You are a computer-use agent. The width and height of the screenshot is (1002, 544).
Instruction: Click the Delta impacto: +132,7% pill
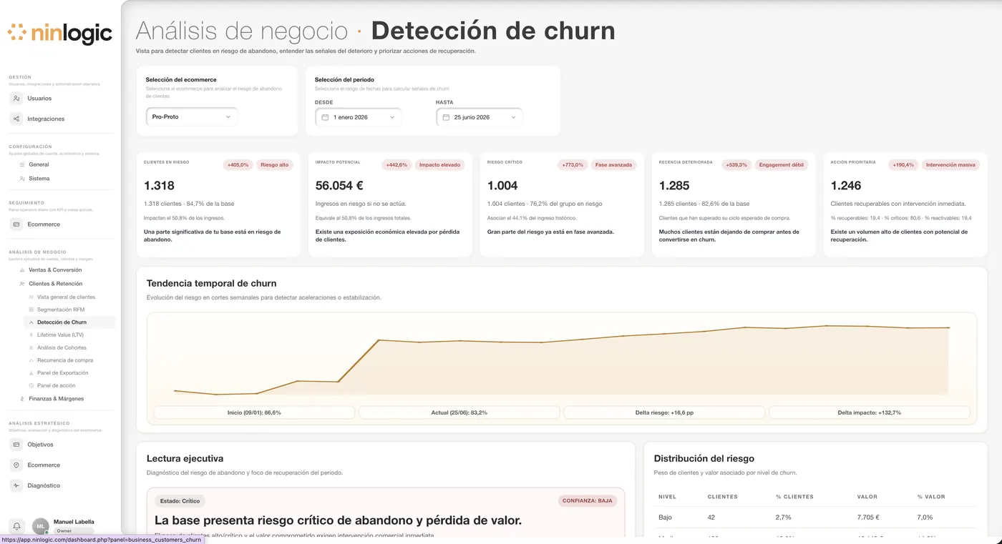click(x=869, y=412)
